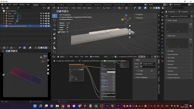The width and height of the screenshot is (194, 109).
Task: Open the Render menu
Action: coord(15,5)
